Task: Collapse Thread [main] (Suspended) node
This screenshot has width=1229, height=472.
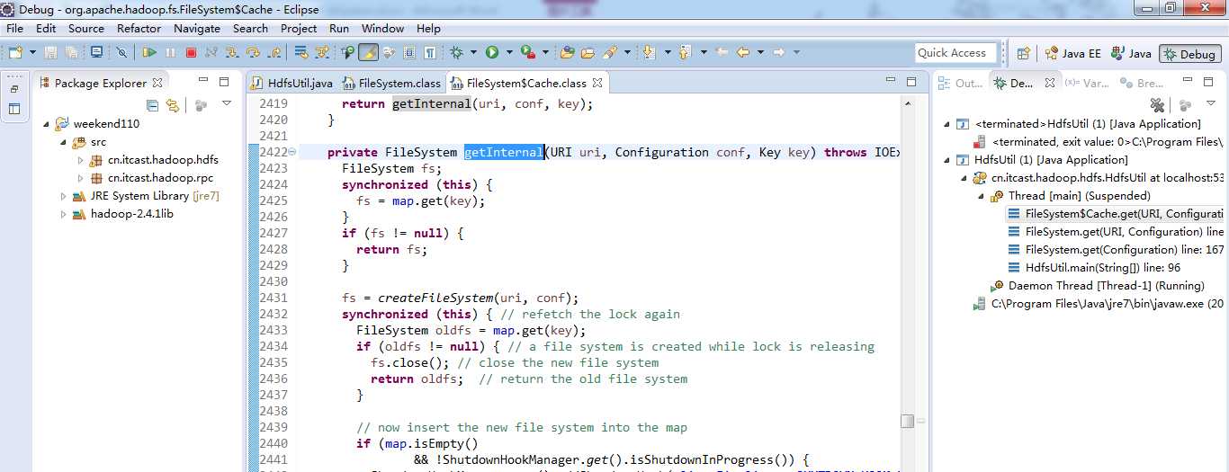Action: (981, 195)
